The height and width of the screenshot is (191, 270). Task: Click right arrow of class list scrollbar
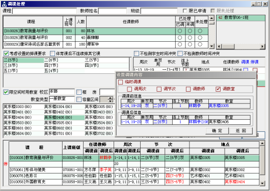point(262,46)
